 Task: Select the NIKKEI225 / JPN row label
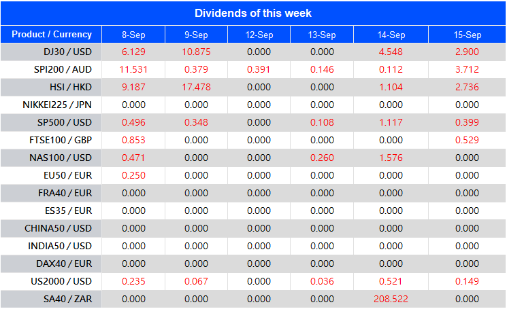[56, 105]
